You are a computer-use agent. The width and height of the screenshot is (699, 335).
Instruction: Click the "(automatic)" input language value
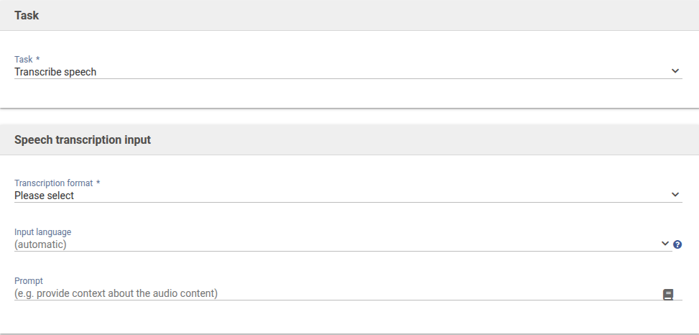coord(40,244)
